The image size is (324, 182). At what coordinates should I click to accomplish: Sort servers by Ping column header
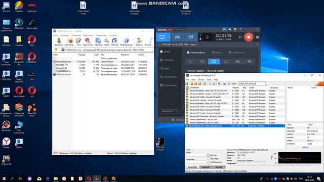[x=245, y=87]
